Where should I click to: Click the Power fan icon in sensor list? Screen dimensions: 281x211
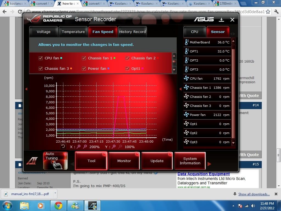(x=186, y=115)
